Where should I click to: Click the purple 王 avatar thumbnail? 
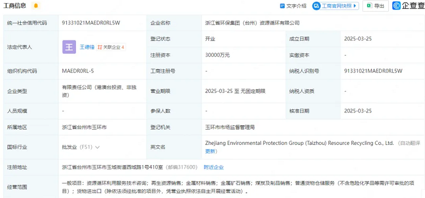69,47
